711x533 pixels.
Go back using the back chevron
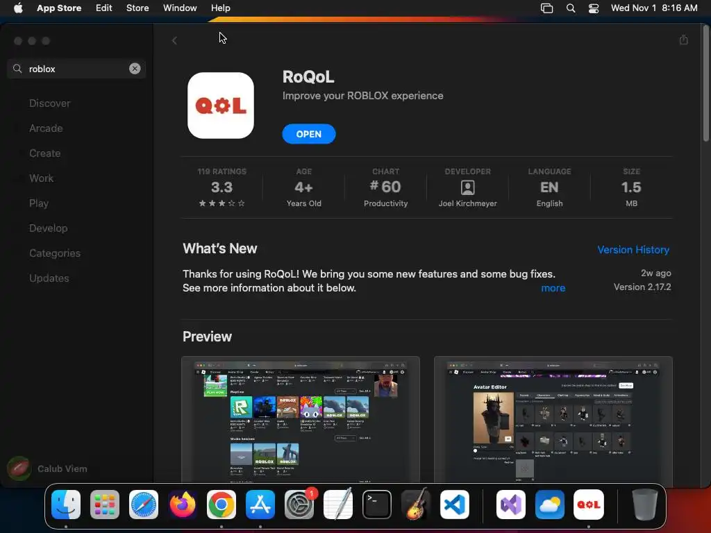click(174, 41)
